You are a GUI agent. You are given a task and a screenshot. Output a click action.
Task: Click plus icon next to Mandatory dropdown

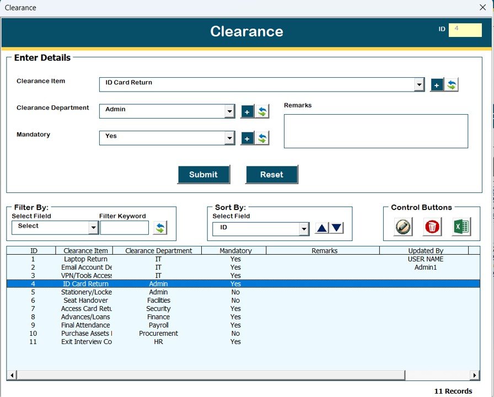click(x=246, y=138)
